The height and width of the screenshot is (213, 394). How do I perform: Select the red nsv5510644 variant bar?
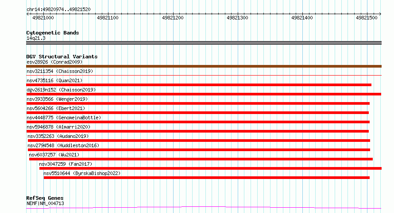[207, 178]
